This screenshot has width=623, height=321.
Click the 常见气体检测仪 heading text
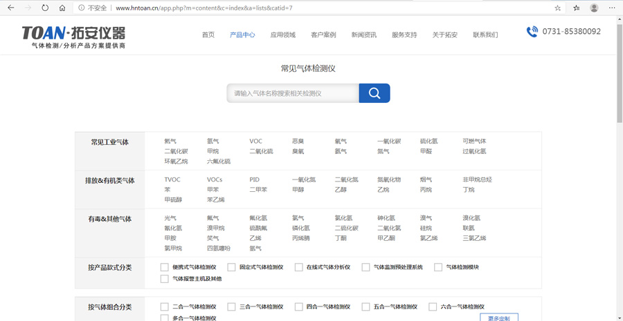(x=308, y=68)
